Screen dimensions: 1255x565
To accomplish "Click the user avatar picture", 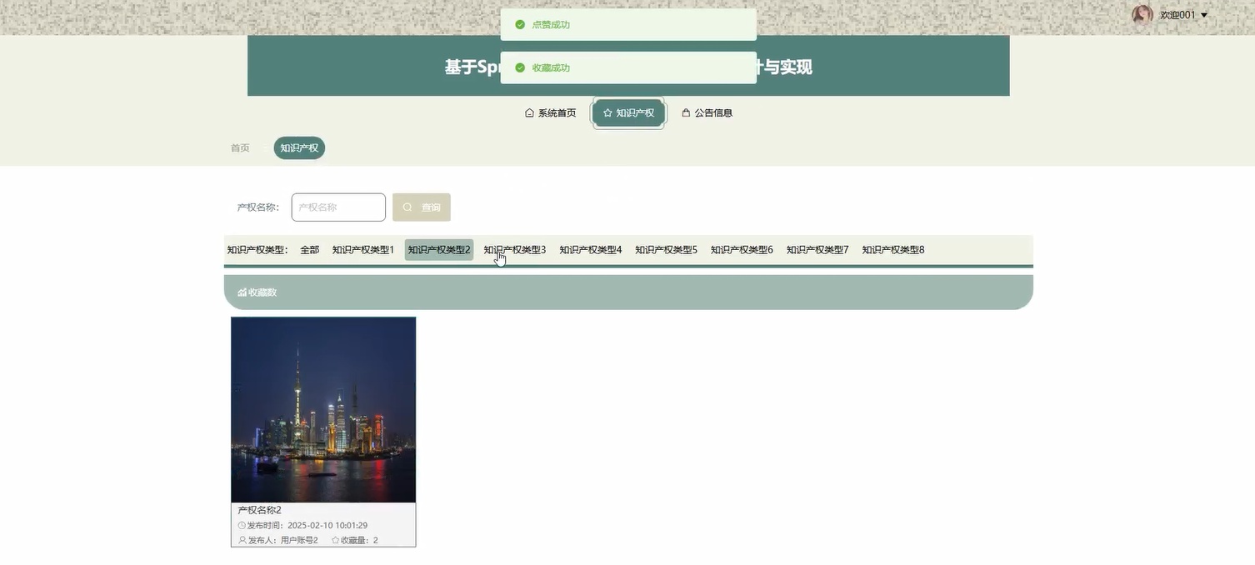I will point(1142,14).
